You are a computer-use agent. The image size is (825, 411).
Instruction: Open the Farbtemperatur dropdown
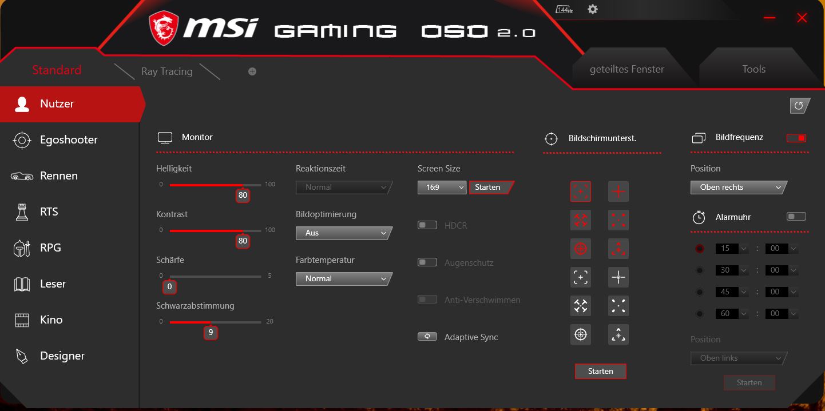[x=343, y=278]
